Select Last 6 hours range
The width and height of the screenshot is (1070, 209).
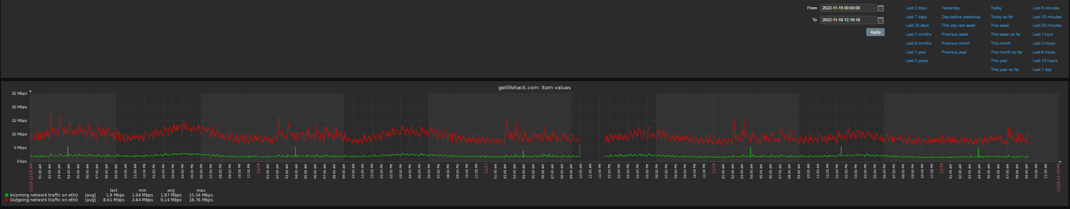[1044, 52]
